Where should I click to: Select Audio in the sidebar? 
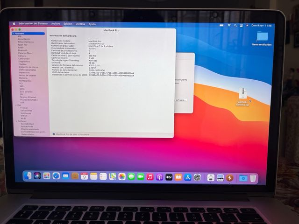pos(21,48)
